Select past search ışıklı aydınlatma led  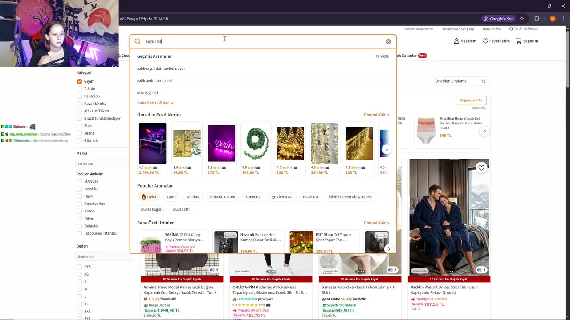tap(155, 81)
